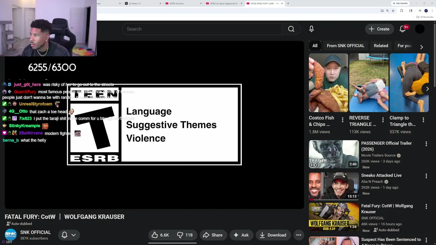The width and height of the screenshot is (436, 245).
Task: Open Wolfgang Krauser suggested video thumbnail
Action: pos(334,217)
